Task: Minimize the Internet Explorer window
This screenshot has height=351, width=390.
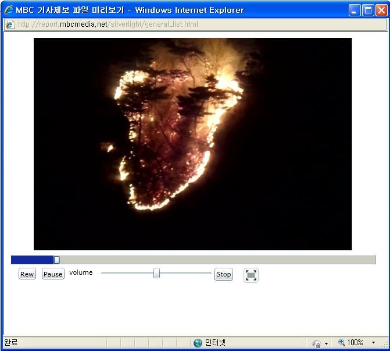Action: click(x=355, y=10)
